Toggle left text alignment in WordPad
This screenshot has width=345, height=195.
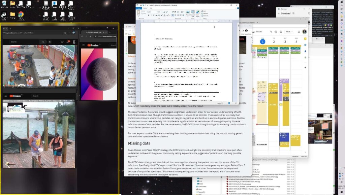click(173, 15)
